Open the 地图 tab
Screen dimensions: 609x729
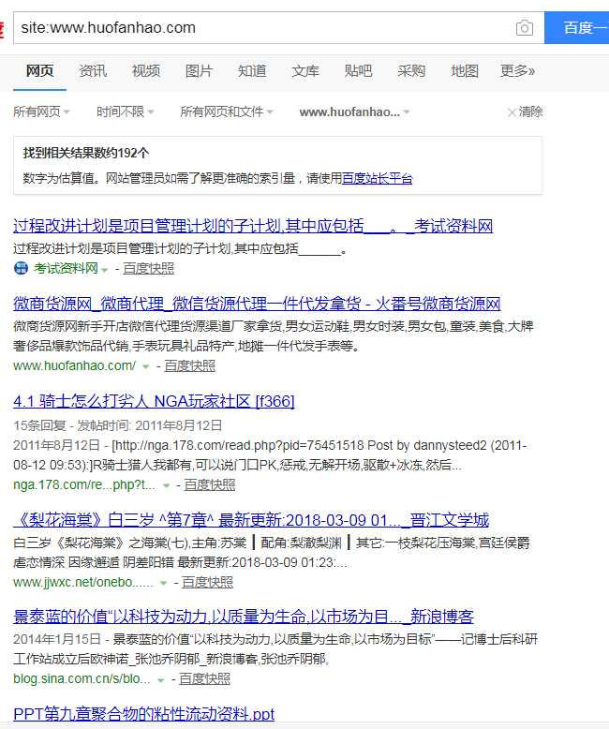click(465, 71)
